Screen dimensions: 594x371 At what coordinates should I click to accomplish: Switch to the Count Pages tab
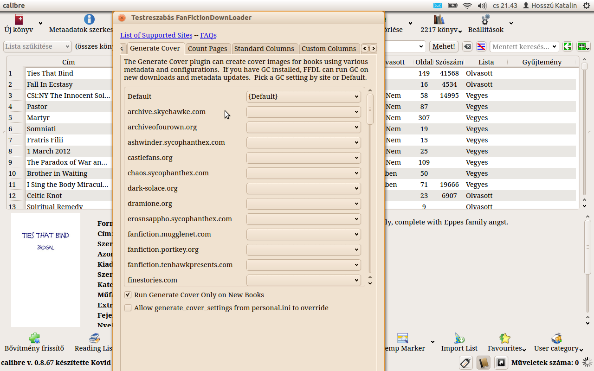207,49
